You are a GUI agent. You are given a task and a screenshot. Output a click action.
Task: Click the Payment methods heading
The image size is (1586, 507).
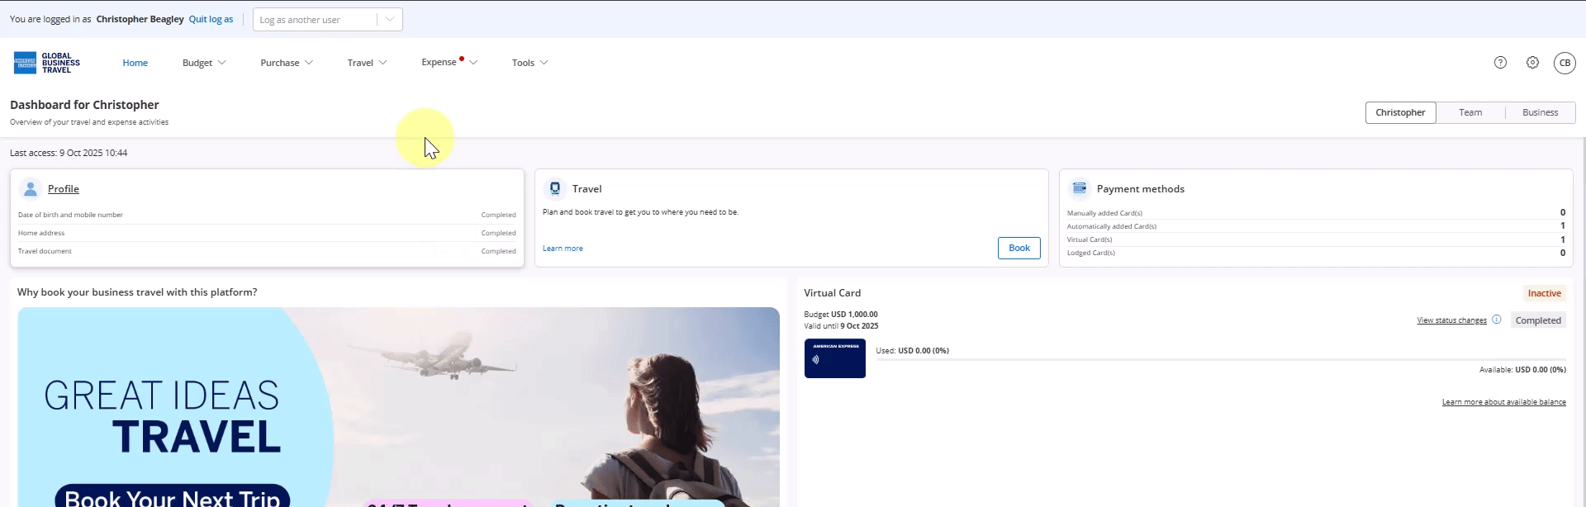pyautogui.click(x=1140, y=189)
